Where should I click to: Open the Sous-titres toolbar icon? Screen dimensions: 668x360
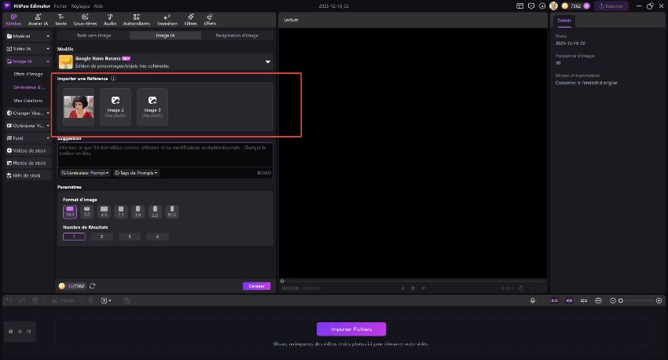coord(85,18)
